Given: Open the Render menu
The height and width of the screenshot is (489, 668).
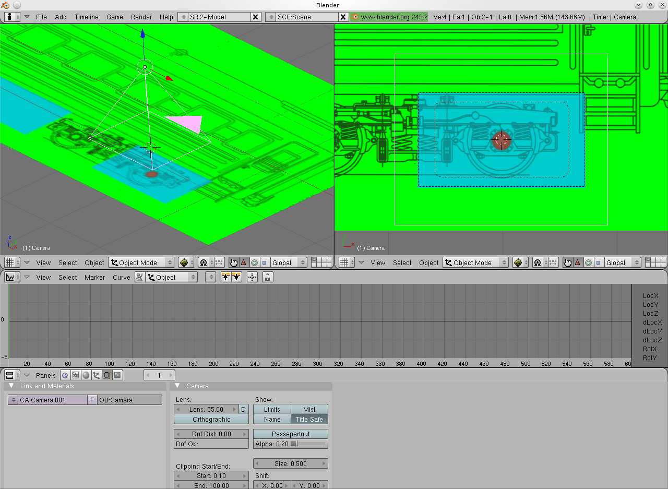Looking at the screenshot, I should tap(141, 17).
